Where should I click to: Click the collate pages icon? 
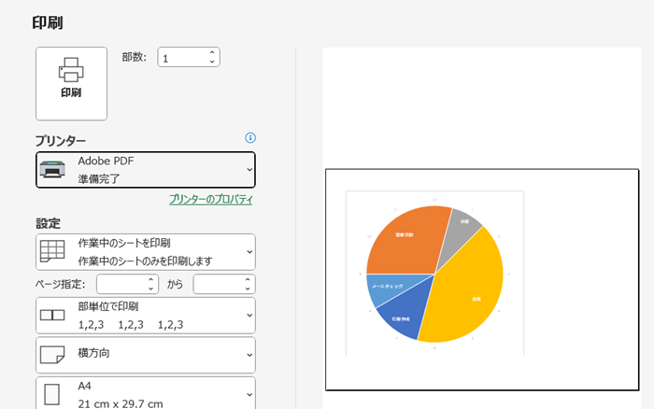[52, 315]
